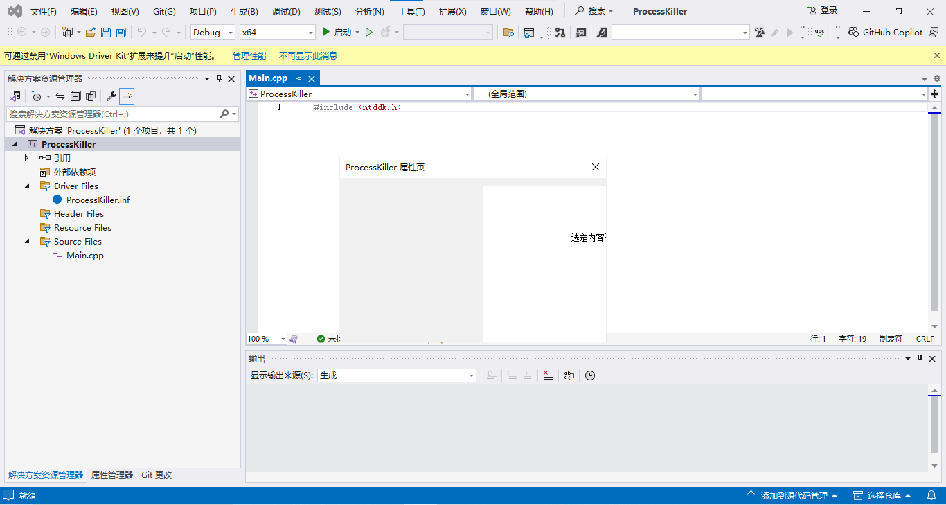Pin the Solution Explorer panel
The width and height of the screenshot is (946, 505).
coord(219,79)
